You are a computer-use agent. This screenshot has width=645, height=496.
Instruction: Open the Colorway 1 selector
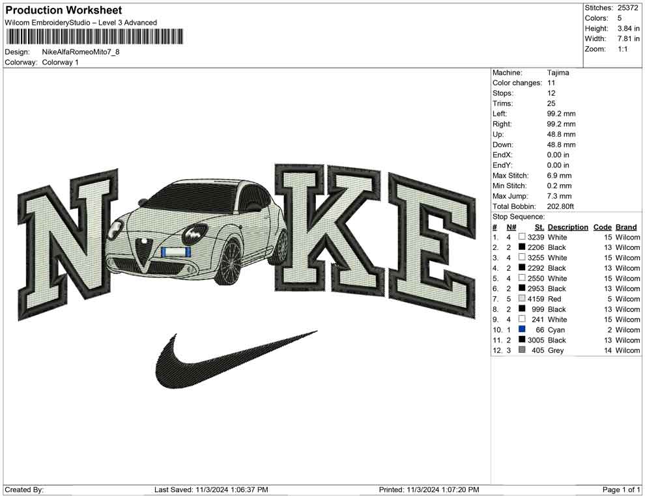[60, 62]
